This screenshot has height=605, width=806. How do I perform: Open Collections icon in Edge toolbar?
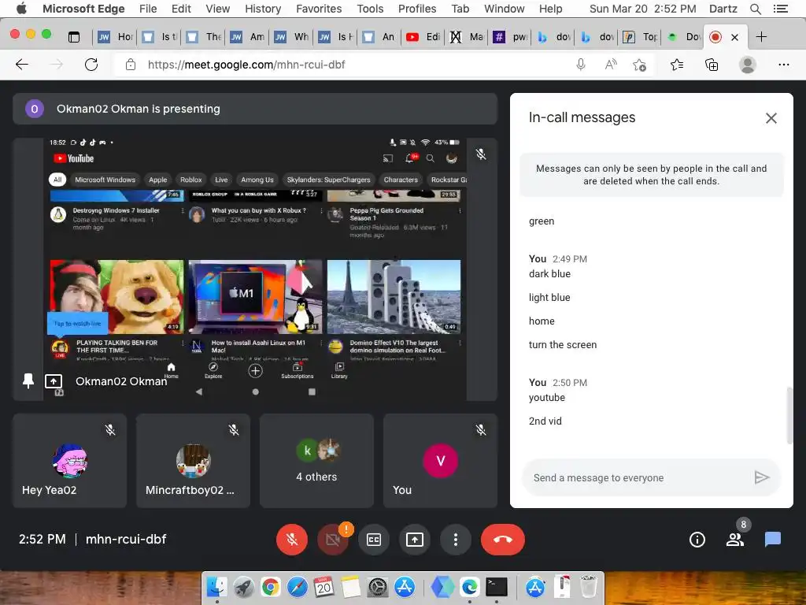coord(712,65)
